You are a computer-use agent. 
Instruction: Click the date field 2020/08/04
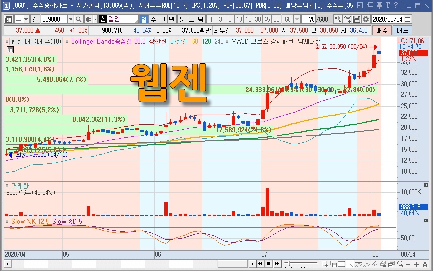point(387,19)
